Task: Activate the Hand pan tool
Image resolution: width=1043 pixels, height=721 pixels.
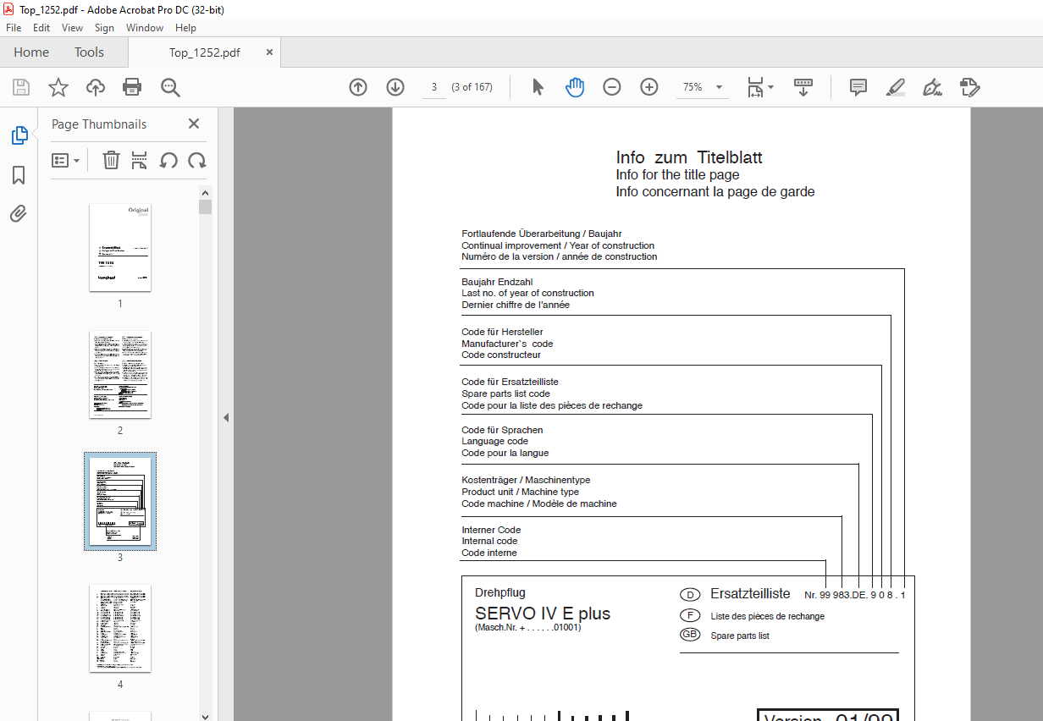Action: [x=575, y=87]
